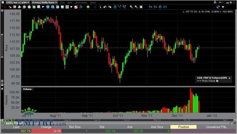Select the zoom out magnifier icon
The width and height of the screenshot is (237, 134).
coord(136,7)
